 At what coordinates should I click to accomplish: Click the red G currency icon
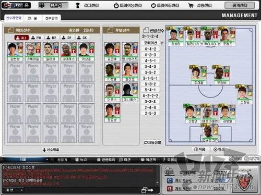pos(170,189)
